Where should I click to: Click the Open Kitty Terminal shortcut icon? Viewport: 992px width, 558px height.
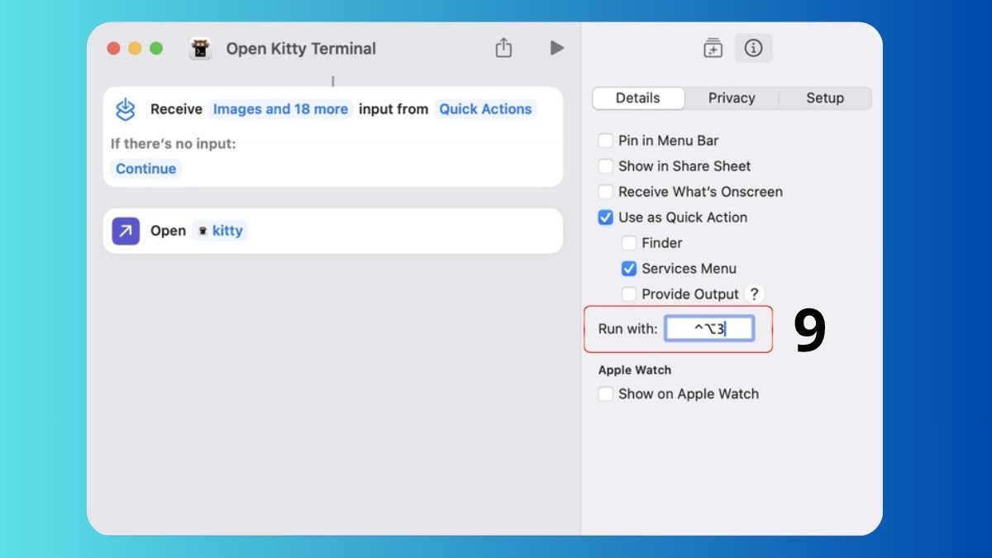coord(200,49)
